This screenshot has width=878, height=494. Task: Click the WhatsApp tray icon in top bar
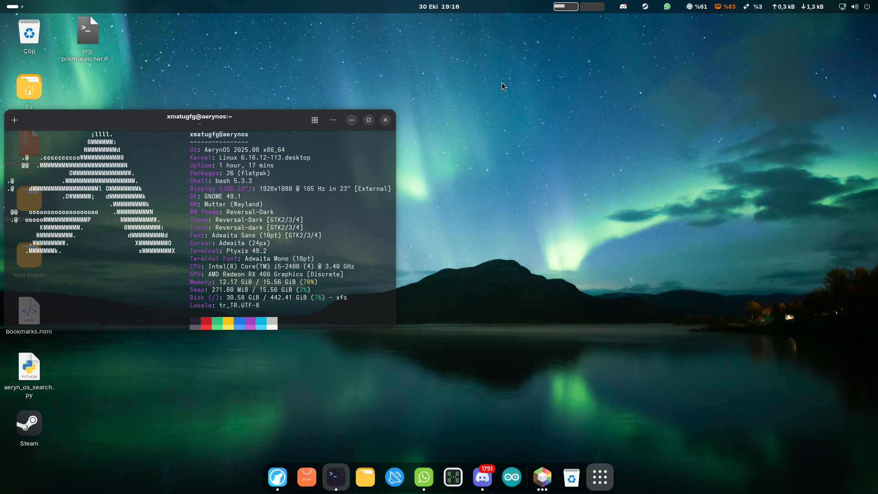click(x=667, y=6)
